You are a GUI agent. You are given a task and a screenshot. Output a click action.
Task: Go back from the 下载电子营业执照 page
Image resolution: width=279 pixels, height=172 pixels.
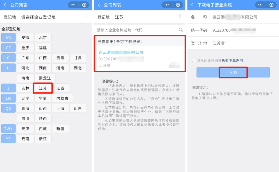192,5
